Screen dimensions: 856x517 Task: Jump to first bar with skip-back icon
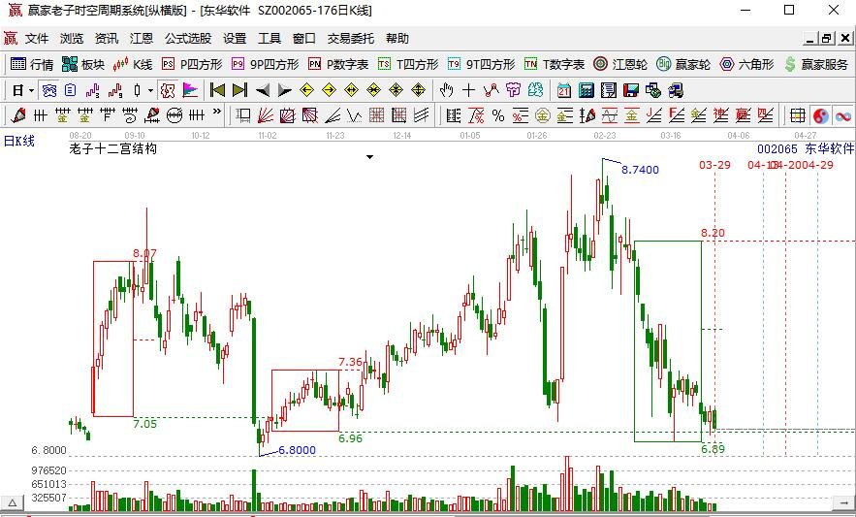pyautogui.click(x=217, y=90)
